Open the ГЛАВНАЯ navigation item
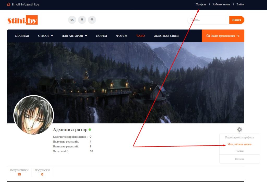This screenshot has height=182, width=267. point(22,36)
